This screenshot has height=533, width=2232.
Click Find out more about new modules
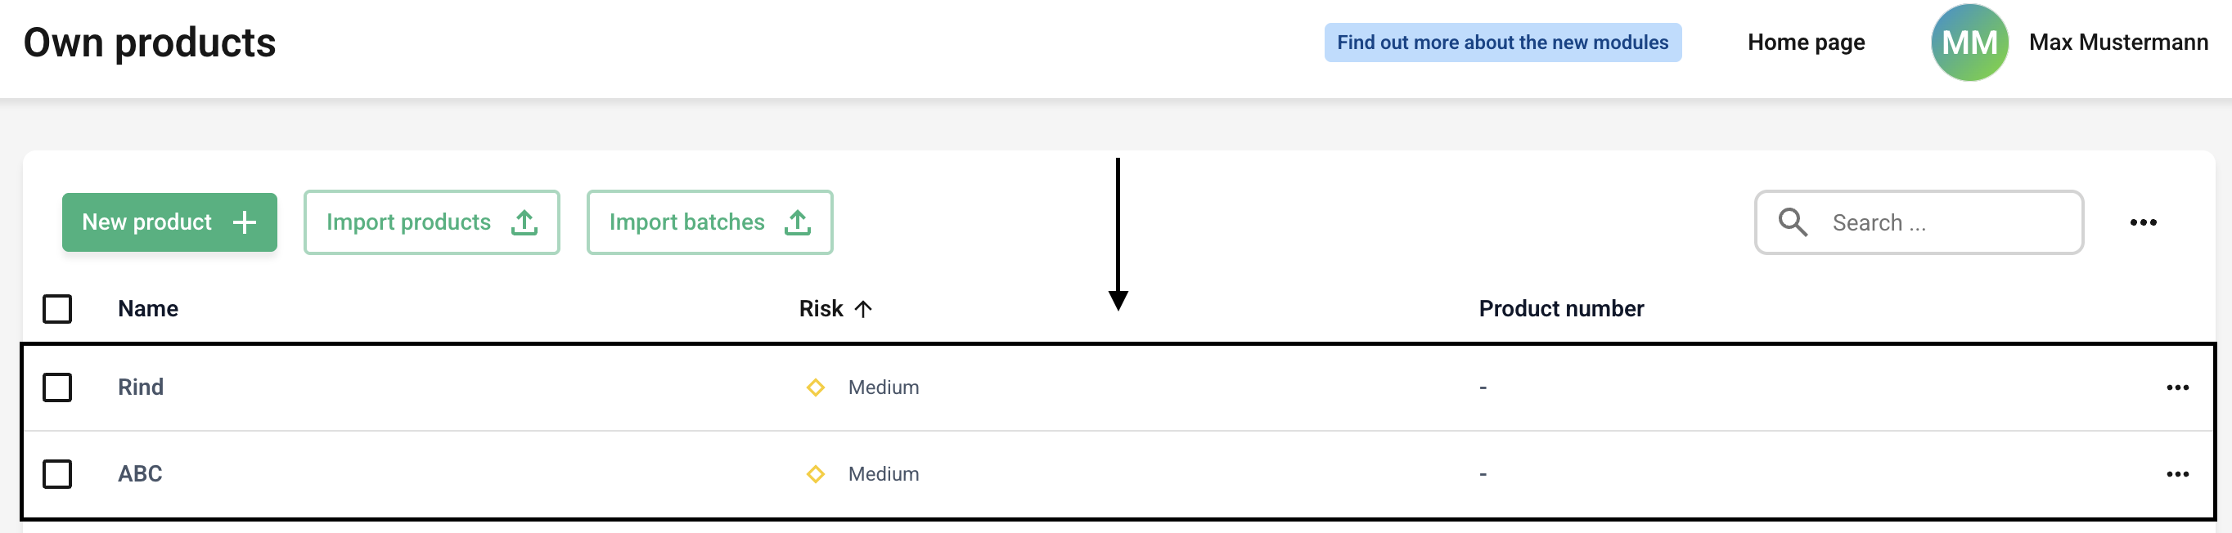(1502, 43)
